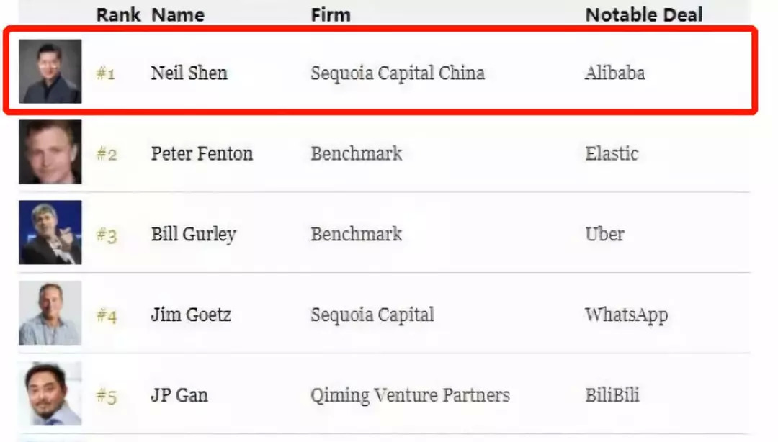Click the Firm column header
The image size is (778, 442).
(x=331, y=14)
